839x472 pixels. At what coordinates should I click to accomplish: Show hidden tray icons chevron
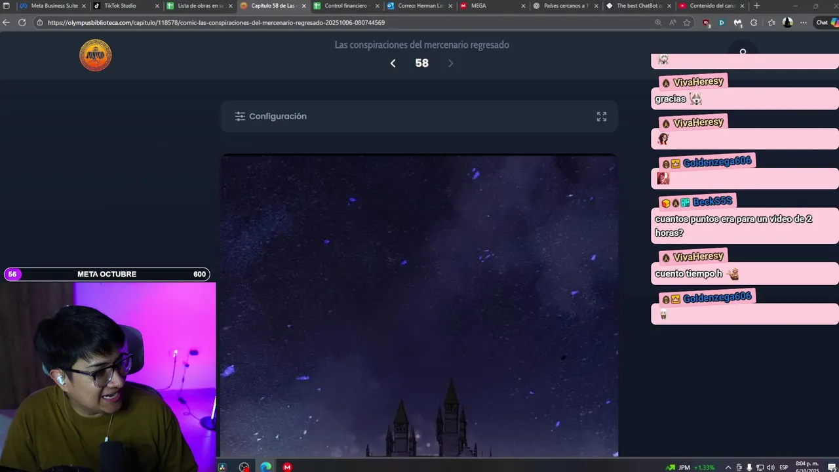730,467
